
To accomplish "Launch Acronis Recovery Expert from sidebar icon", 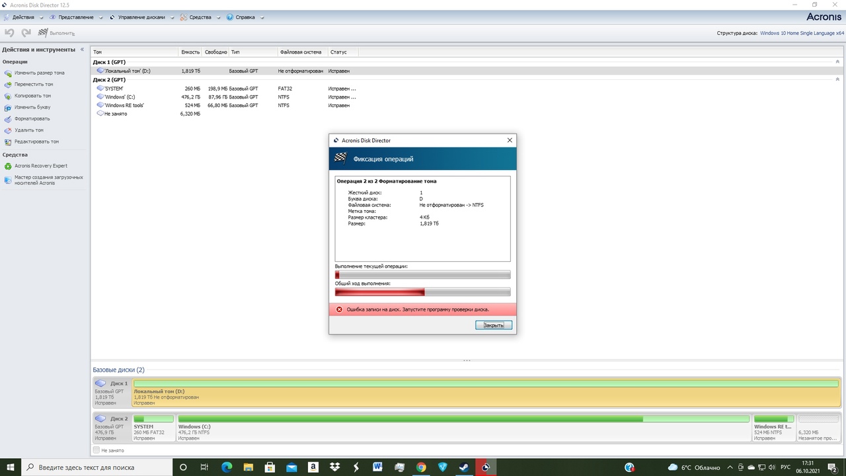I will (8, 166).
